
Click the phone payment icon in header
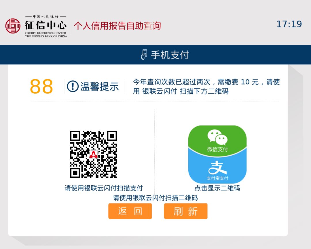[x=144, y=54]
